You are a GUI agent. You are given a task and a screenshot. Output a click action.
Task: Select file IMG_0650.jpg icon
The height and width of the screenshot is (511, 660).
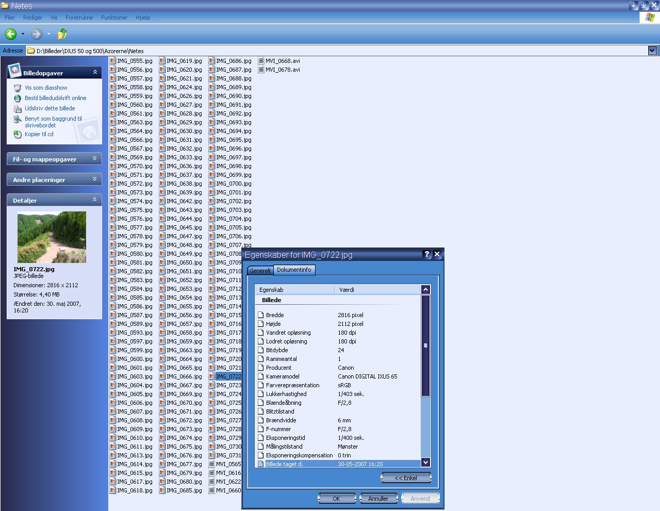(x=162, y=262)
